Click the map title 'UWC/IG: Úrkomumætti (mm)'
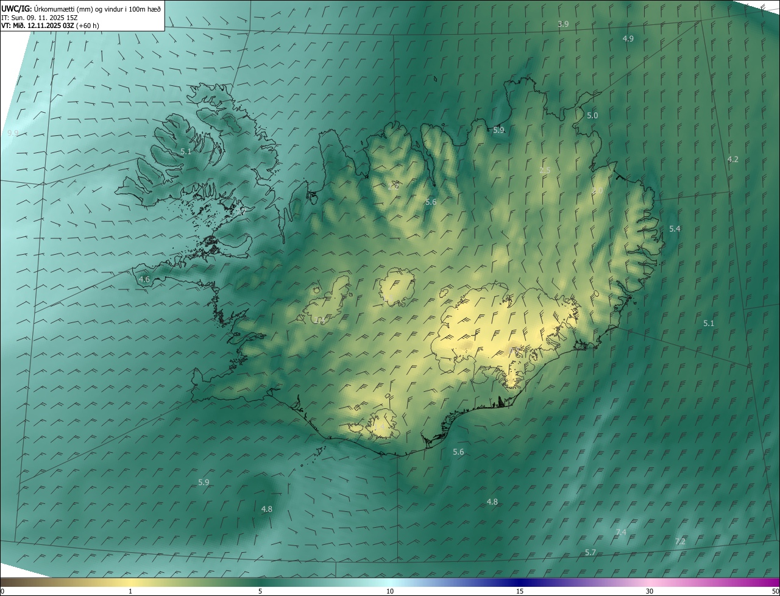Viewport: 780px width, 596px height. tap(48, 9)
